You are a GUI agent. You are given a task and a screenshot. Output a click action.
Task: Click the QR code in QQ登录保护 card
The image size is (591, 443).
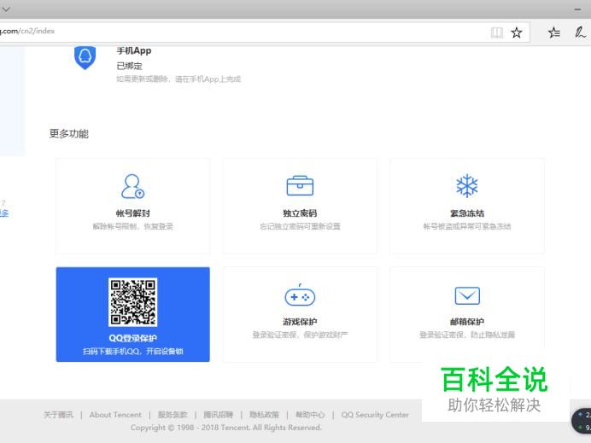132,302
